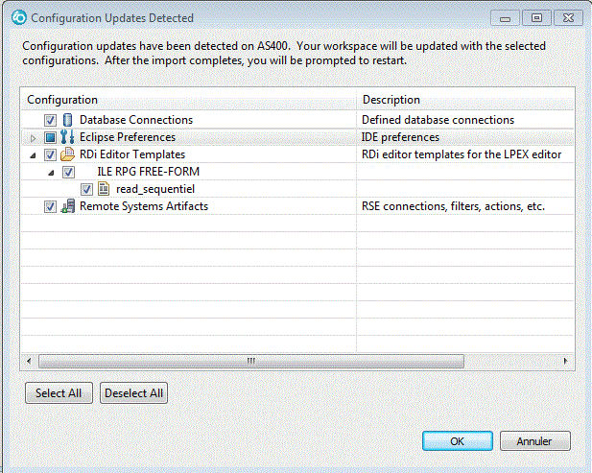
Task: Click the Select All button
Action: (x=59, y=393)
